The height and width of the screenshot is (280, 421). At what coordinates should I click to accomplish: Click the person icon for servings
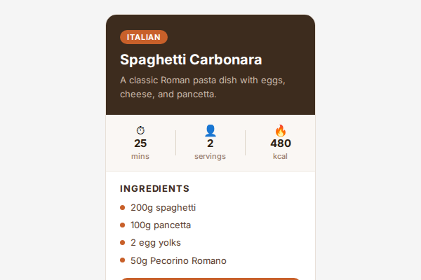[x=210, y=130]
